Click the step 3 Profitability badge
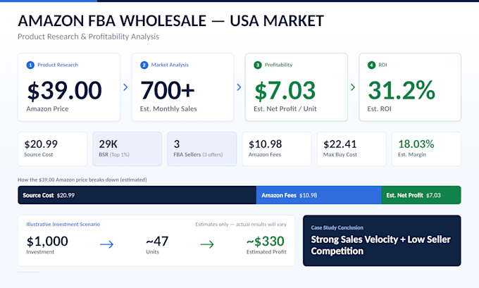 tap(258, 65)
